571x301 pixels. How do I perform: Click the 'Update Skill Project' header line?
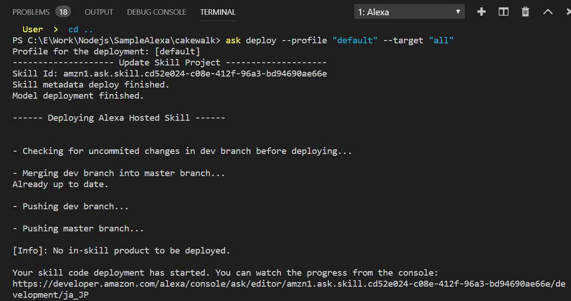170,63
